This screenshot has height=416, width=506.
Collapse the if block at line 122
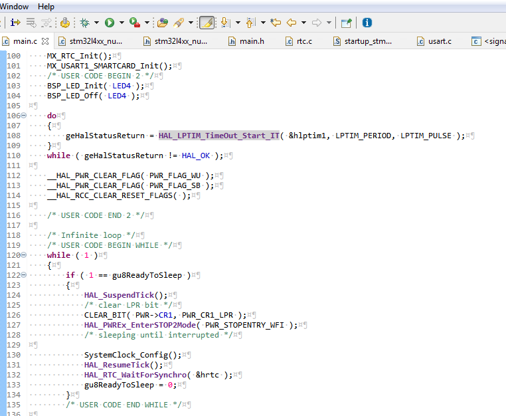[23, 275]
